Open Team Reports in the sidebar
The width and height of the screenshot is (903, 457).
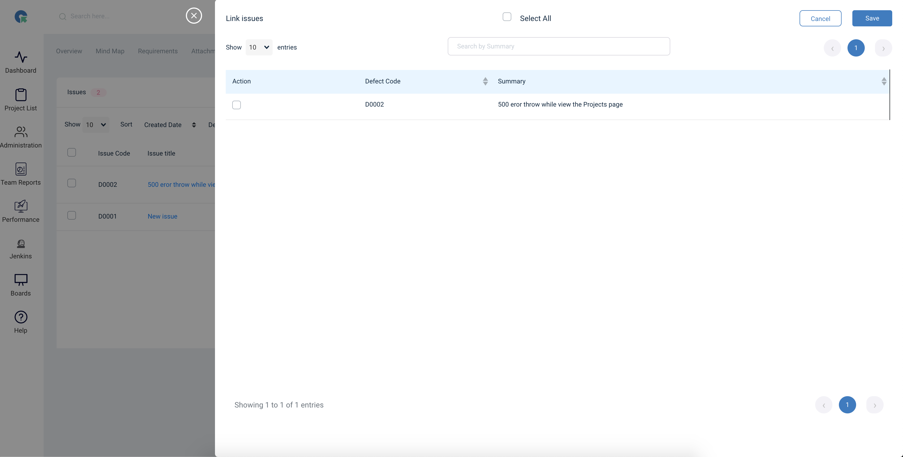pos(21,174)
